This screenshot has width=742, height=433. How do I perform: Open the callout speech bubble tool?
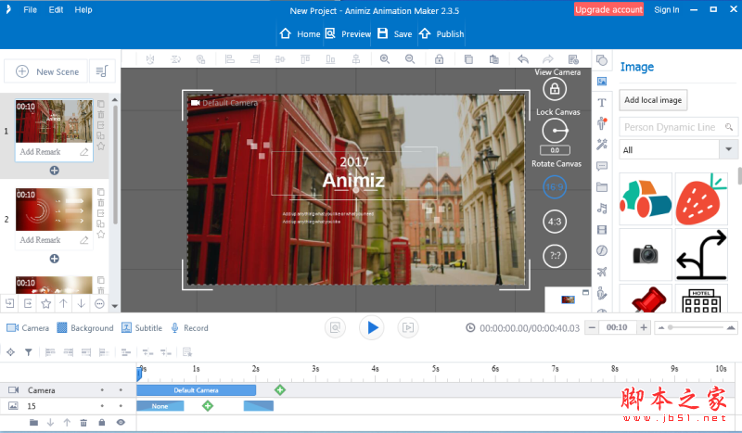click(602, 166)
